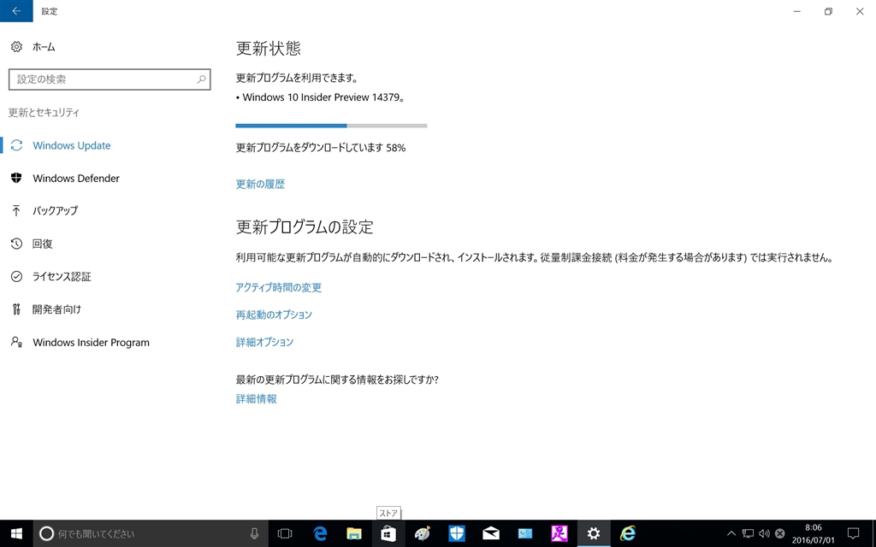Open the 詳細情報 link
Viewport: 876px width, 547px height.
[x=257, y=399]
